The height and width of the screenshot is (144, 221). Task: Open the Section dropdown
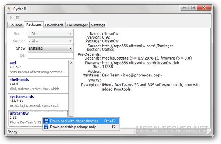click(x=50, y=41)
